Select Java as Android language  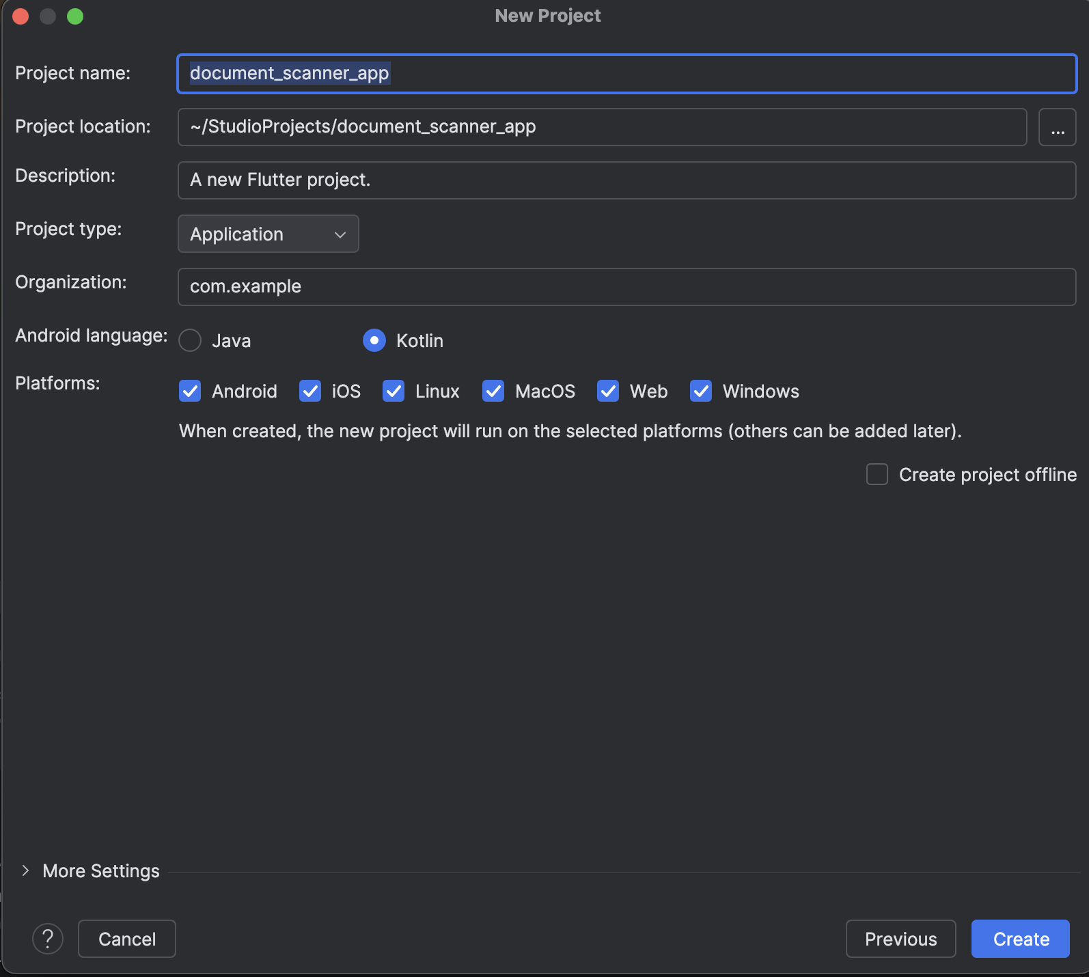tap(190, 340)
